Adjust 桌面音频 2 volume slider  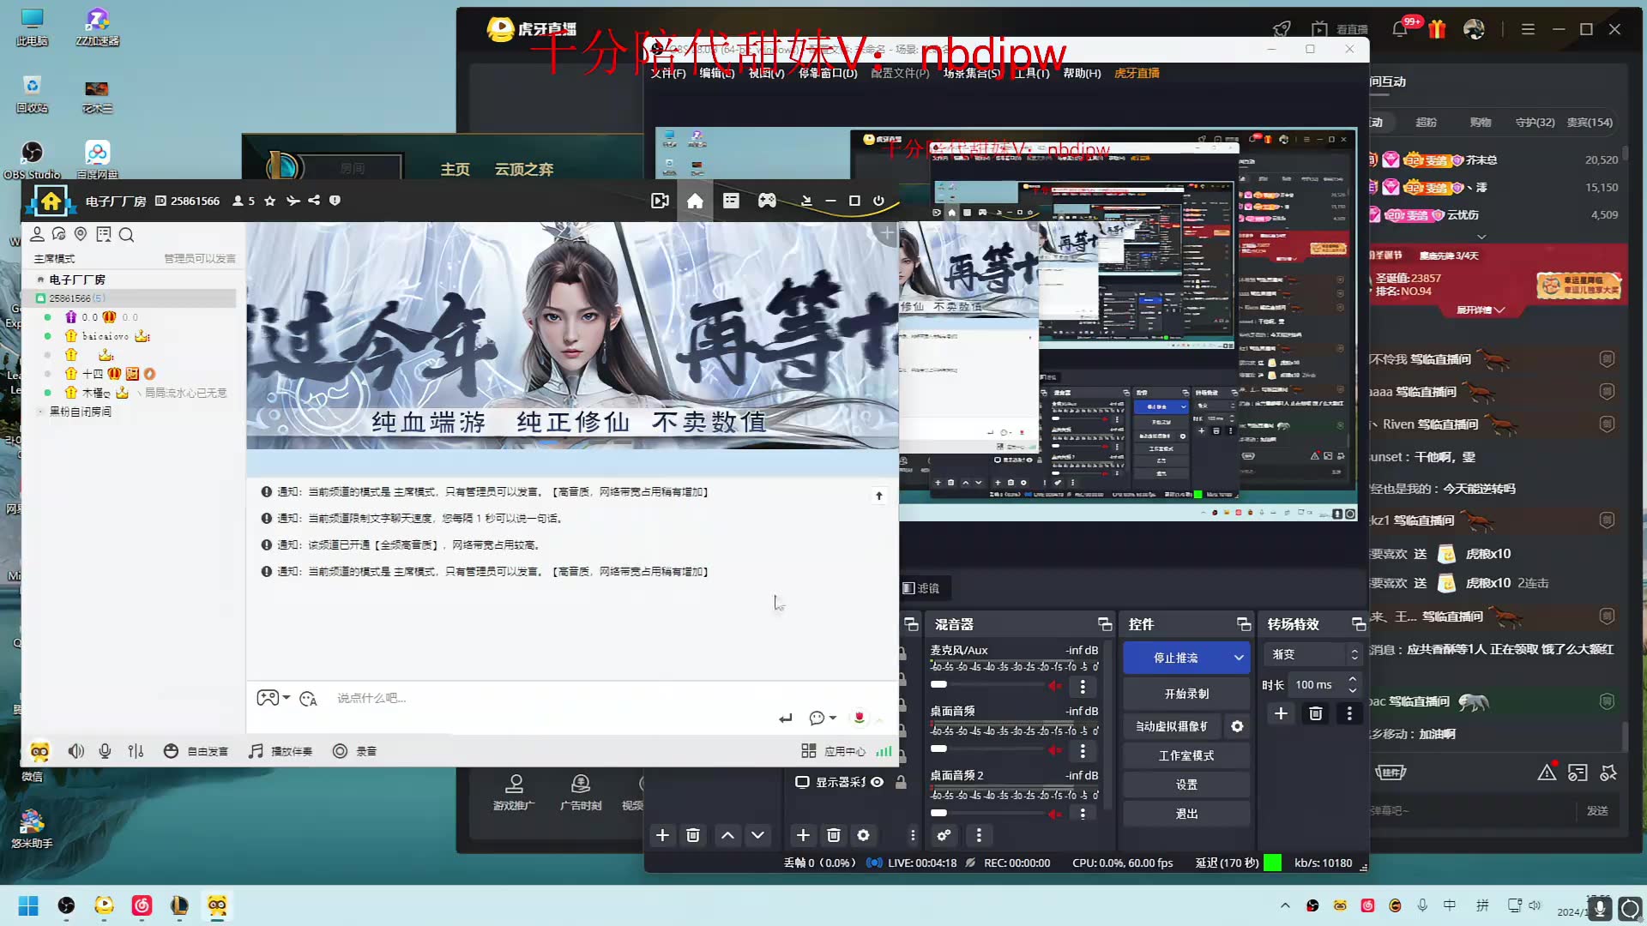pos(986,813)
